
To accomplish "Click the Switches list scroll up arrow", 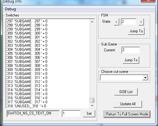I will click(x=92, y=22).
